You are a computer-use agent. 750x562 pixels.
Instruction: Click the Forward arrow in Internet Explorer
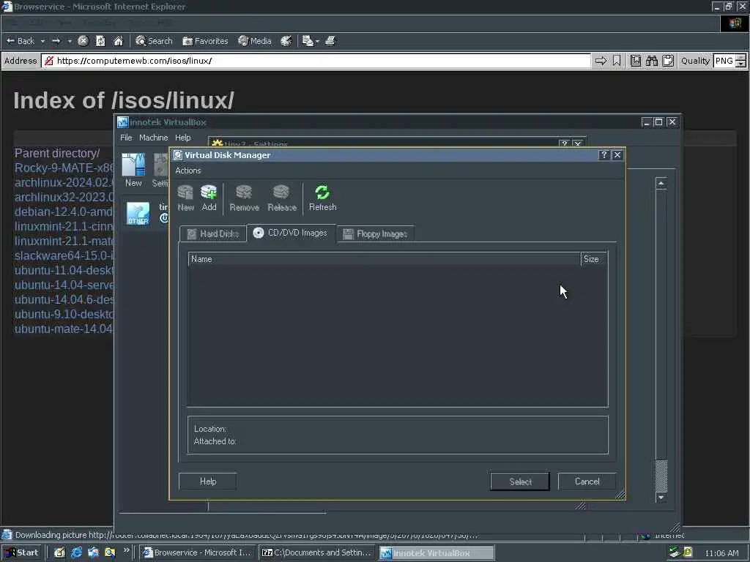click(x=56, y=41)
